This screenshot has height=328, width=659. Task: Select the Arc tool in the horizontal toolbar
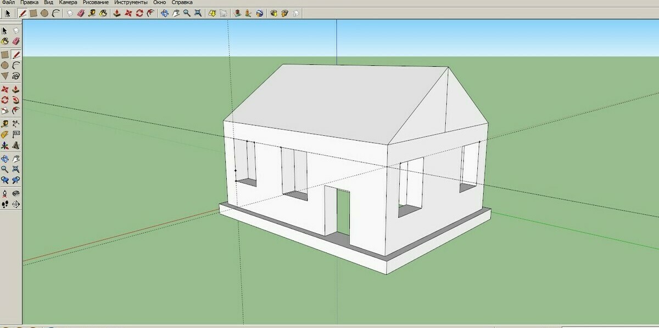pos(56,13)
